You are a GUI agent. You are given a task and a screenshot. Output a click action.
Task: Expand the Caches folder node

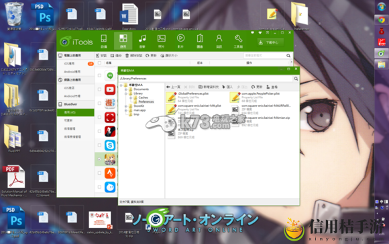click(x=131, y=97)
